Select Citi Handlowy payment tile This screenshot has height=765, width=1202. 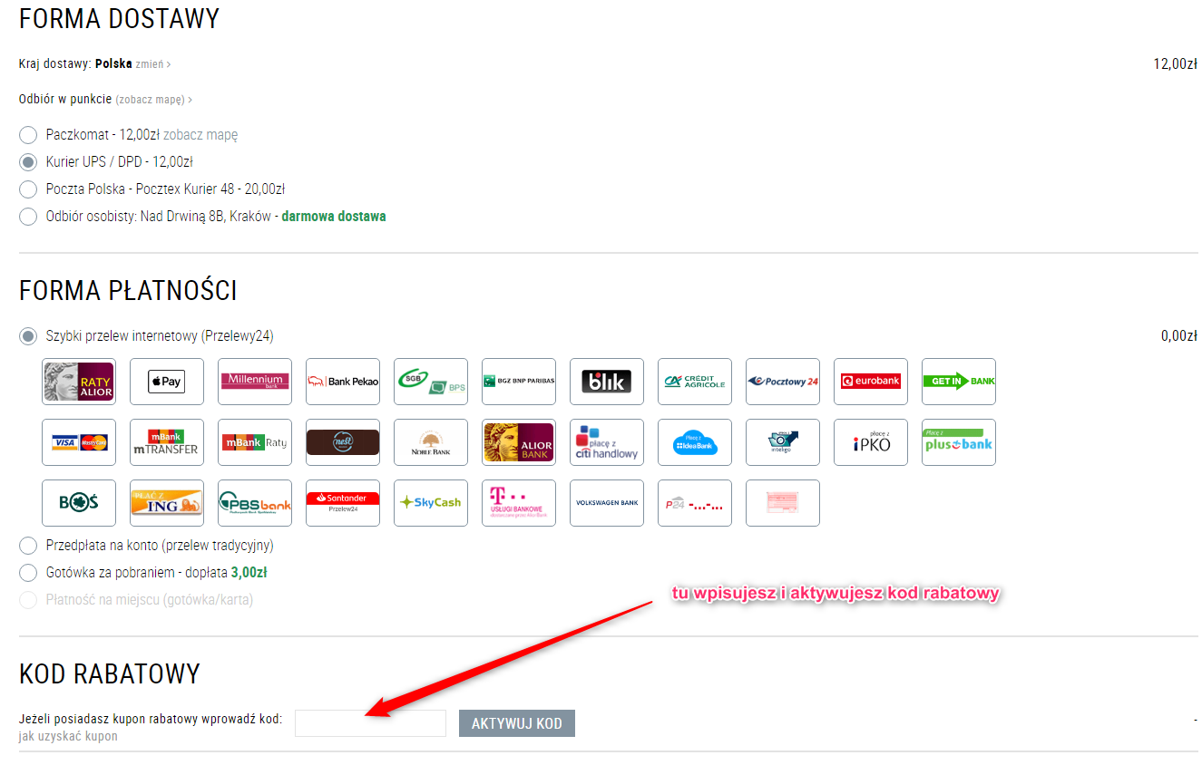pos(607,442)
